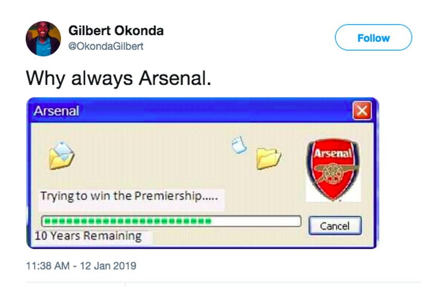Open the Gilbert Okonda display name link
421x287 pixels.
[116, 30]
